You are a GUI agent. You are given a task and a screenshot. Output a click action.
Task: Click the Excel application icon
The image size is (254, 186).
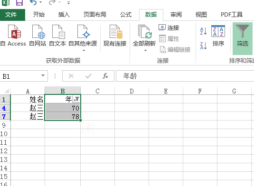[6, 2]
